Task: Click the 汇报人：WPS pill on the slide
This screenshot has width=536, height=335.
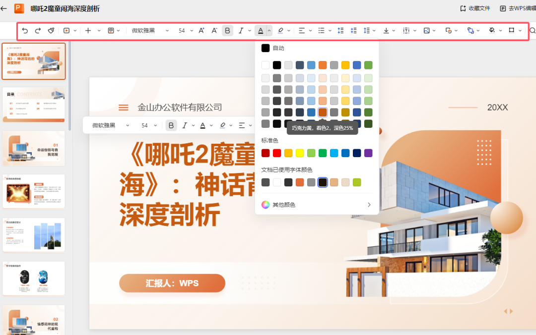Action: coord(172,283)
